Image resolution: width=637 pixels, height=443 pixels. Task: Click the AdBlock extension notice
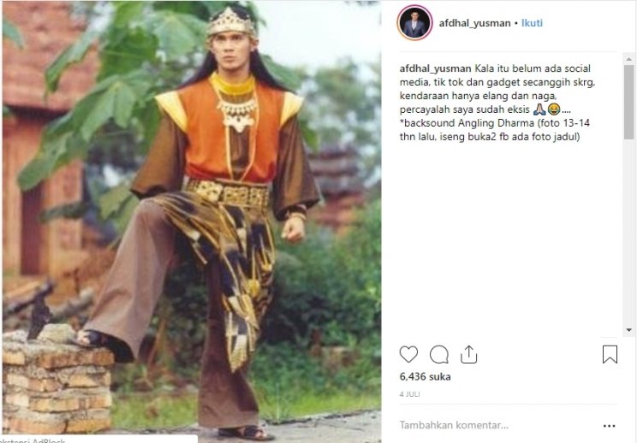tap(98, 440)
